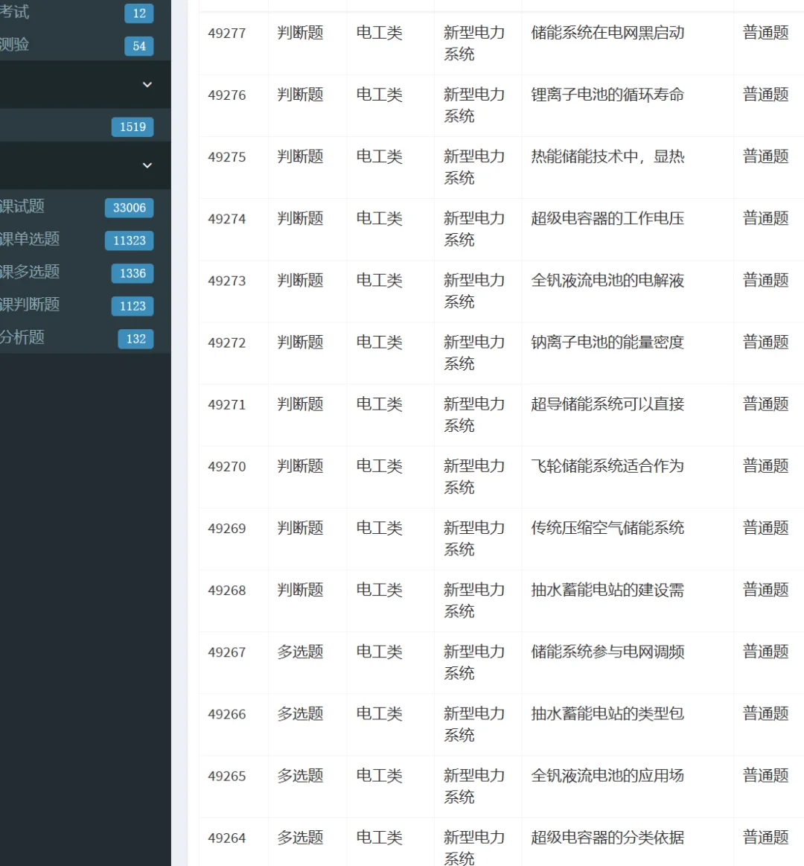Screen dimensions: 804x866
Task: Click the 54 badge next to 测验
Action: click(x=138, y=45)
